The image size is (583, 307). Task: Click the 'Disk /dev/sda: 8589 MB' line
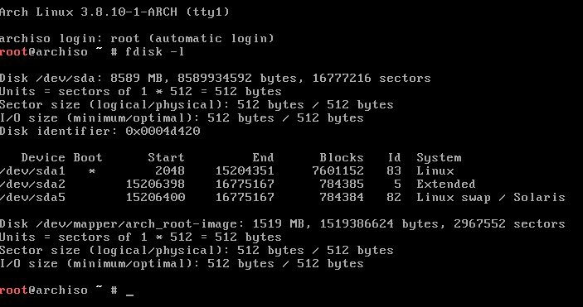point(216,79)
